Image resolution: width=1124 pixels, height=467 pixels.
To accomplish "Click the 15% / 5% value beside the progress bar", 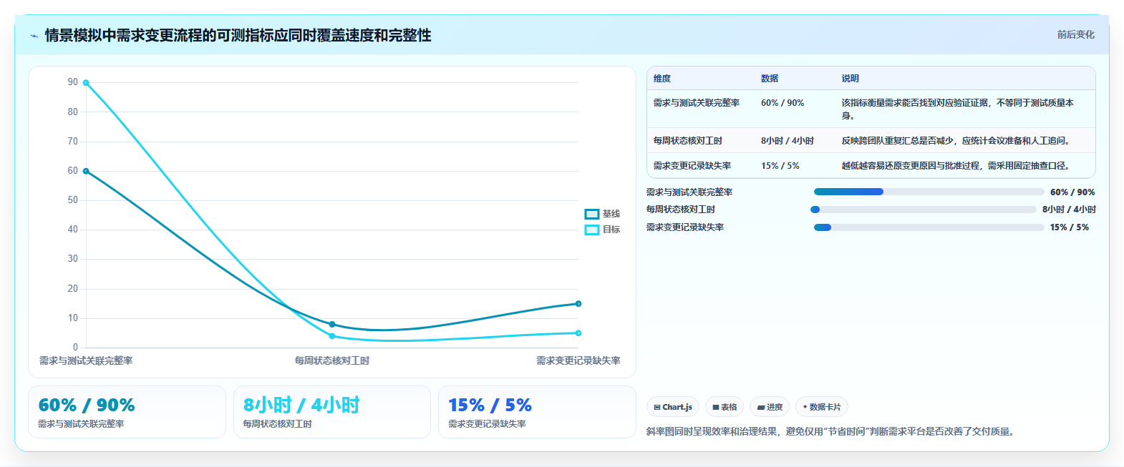I will (1070, 227).
